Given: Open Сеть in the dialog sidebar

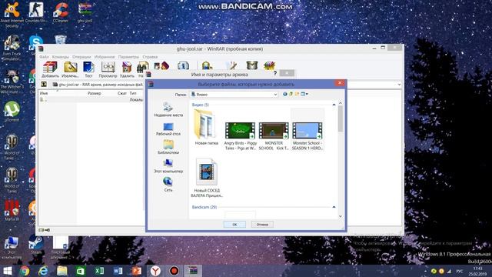Looking at the screenshot, I should pos(168,185).
